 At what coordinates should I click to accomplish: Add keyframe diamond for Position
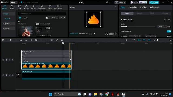[169, 36]
